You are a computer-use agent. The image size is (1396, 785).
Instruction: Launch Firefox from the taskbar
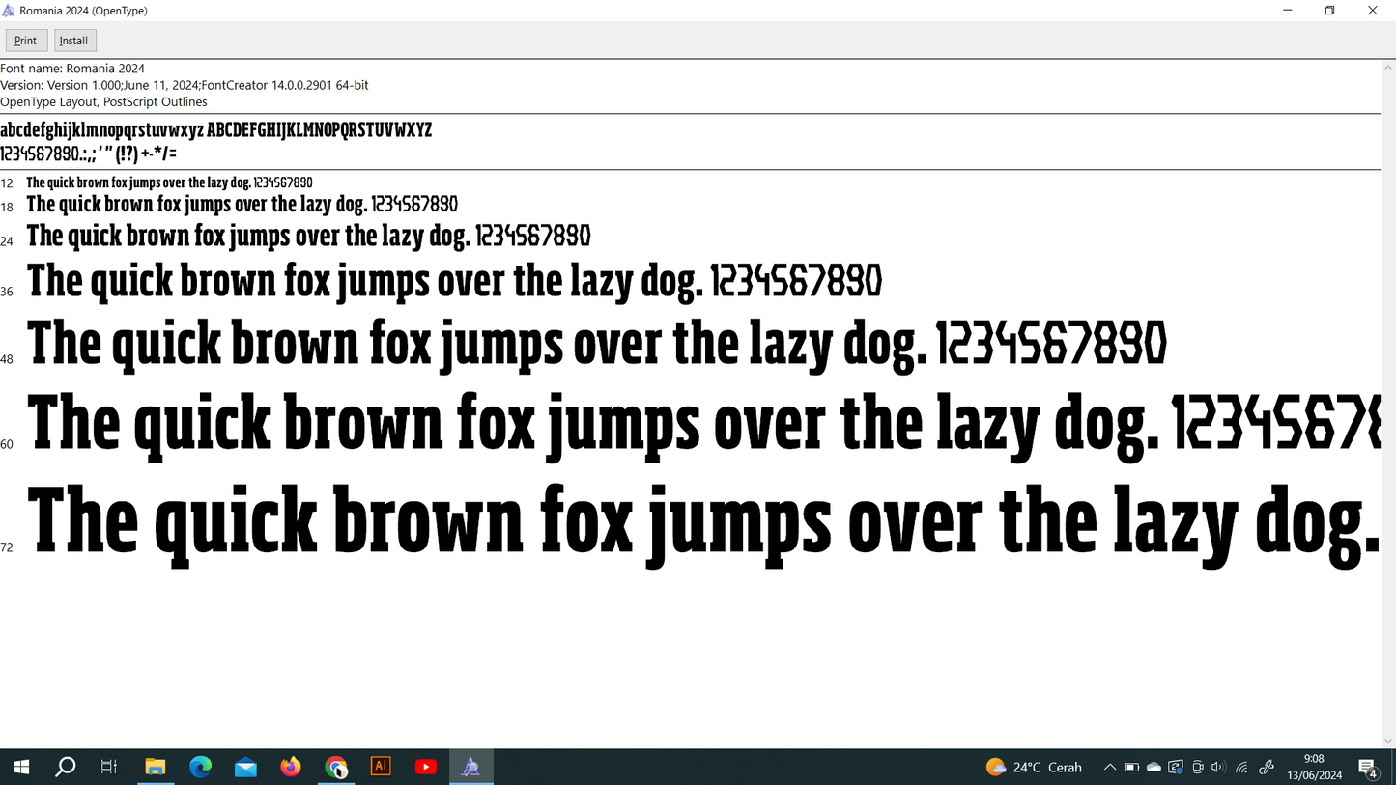tap(291, 768)
